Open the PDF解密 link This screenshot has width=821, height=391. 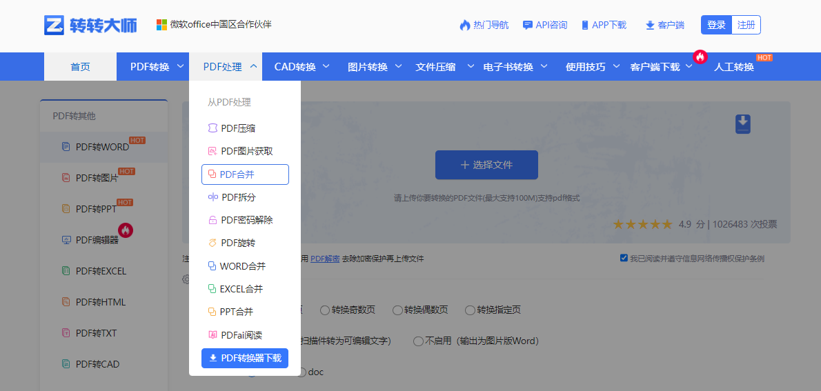click(x=324, y=259)
